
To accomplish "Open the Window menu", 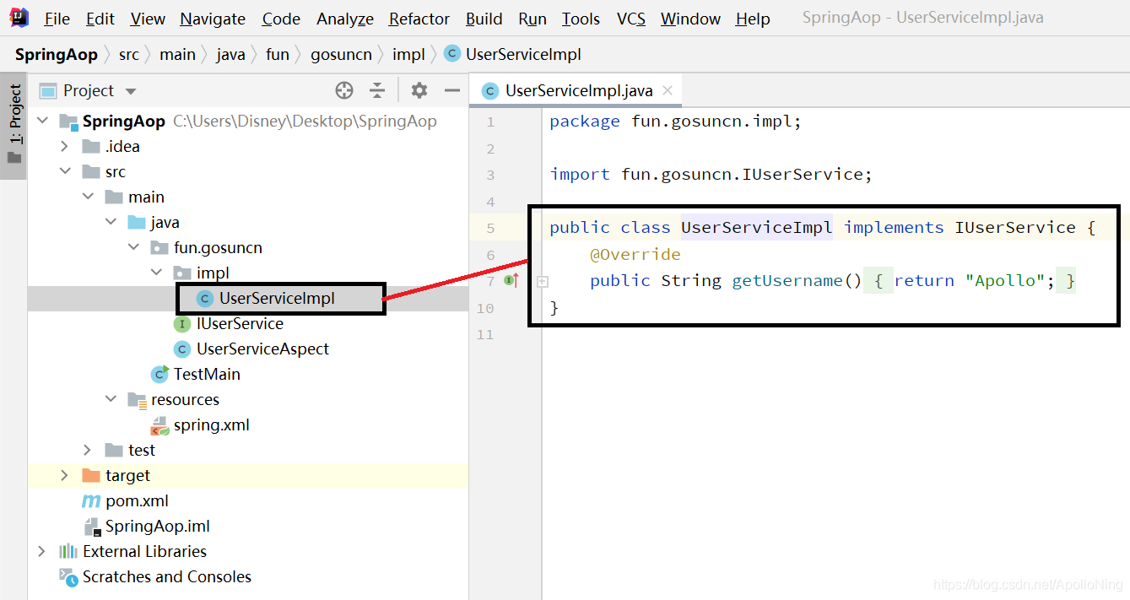I will 690,19.
